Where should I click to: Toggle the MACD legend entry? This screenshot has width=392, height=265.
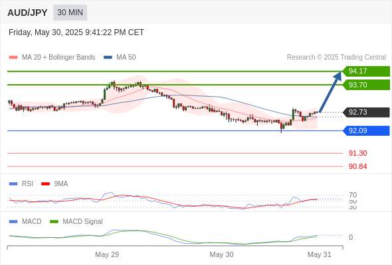click(25, 221)
